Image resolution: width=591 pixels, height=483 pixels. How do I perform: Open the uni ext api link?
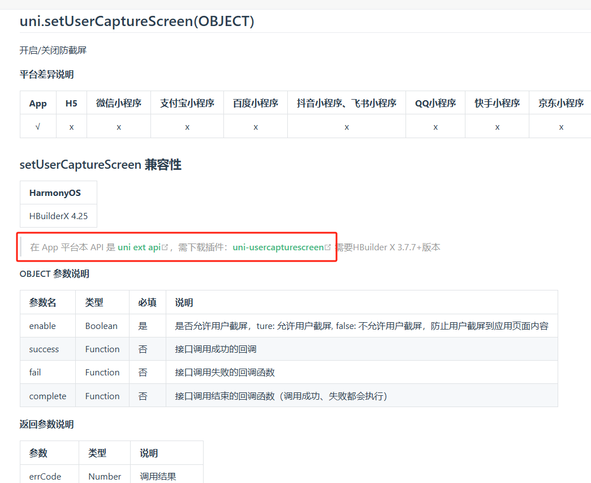click(x=139, y=247)
